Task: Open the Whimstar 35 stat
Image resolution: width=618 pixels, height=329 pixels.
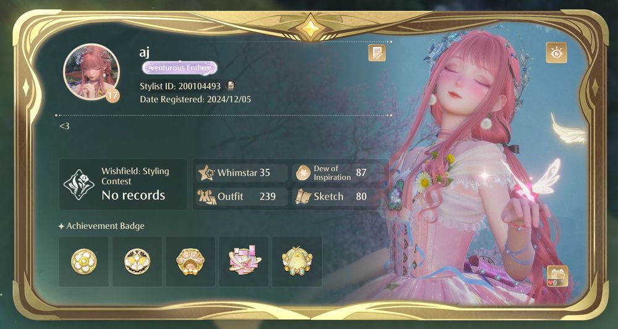Action: pos(242,173)
